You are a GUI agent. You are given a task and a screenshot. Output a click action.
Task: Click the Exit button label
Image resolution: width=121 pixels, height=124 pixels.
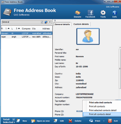pyautogui.click(x=116, y=121)
